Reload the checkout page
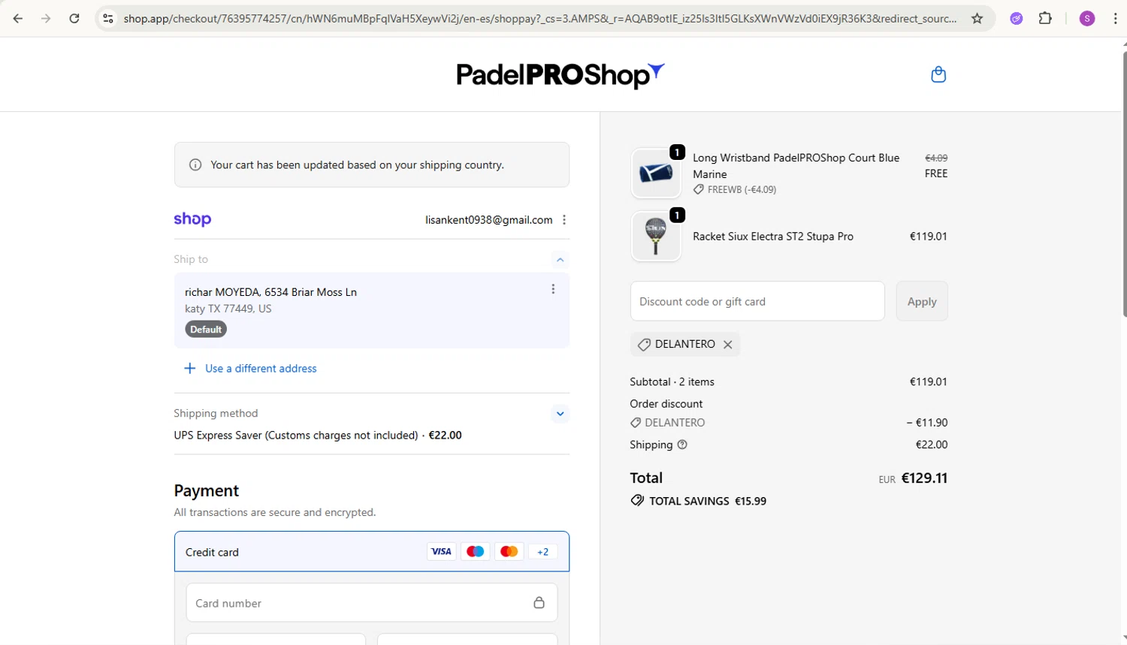The height and width of the screenshot is (645, 1127). (74, 19)
